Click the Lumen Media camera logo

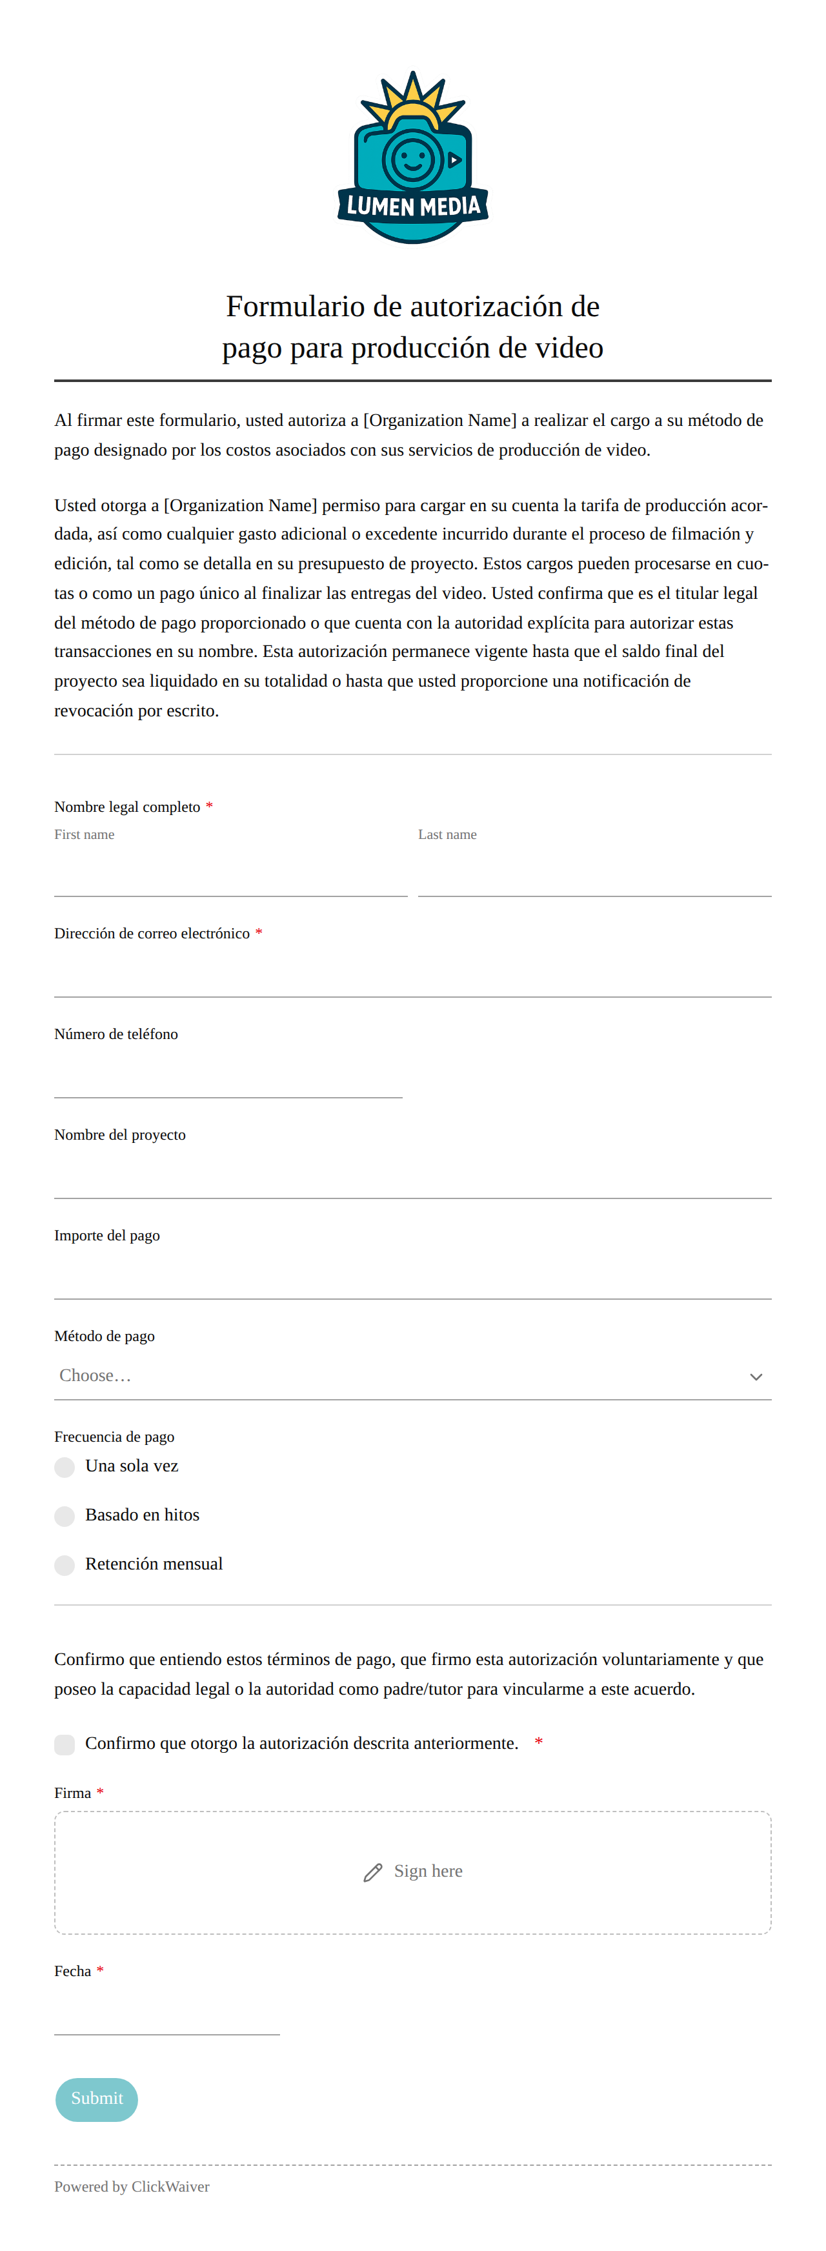coord(412,157)
